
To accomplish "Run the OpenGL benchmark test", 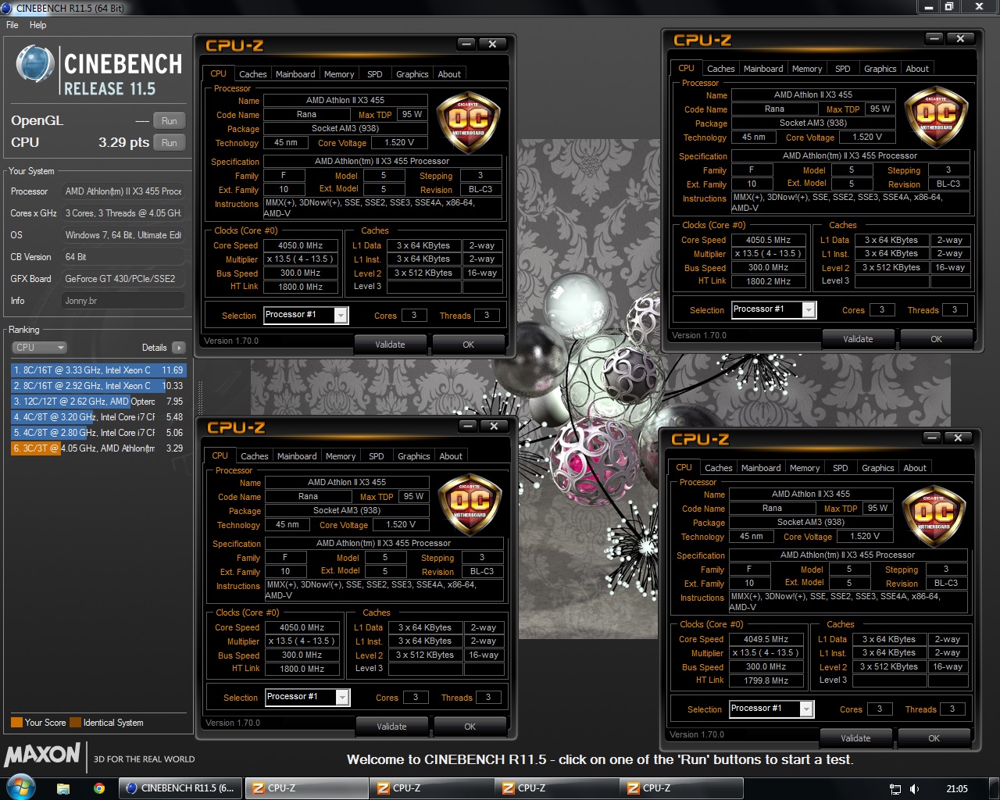I will (x=170, y=121).
